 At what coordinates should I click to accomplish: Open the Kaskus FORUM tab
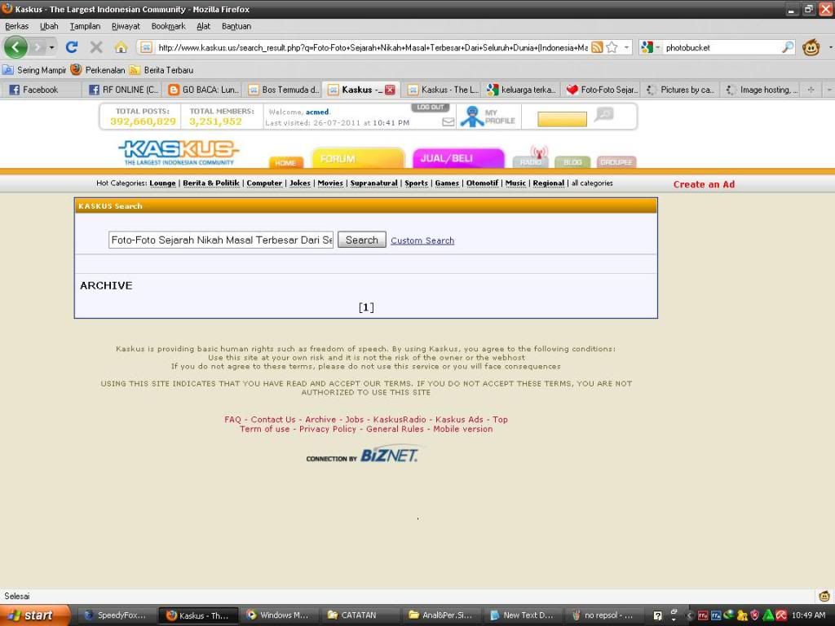[x=358, y=158]
